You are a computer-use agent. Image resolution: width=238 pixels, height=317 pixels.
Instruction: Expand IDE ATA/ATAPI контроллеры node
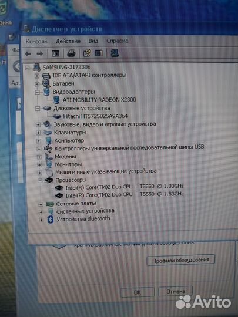tap(36, 76)
